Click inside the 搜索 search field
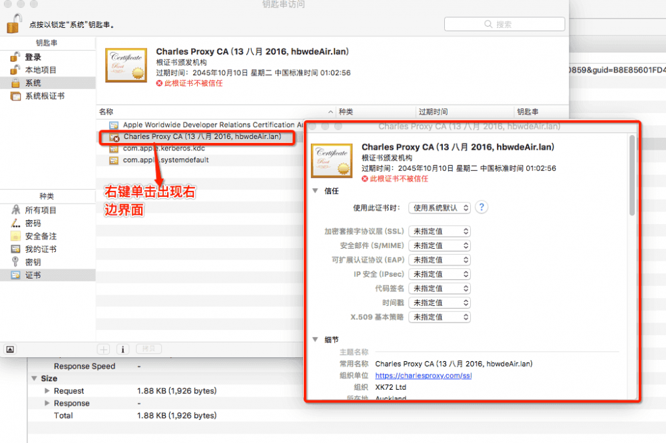This screenshot has height=443, width=666. coord(506,23)
